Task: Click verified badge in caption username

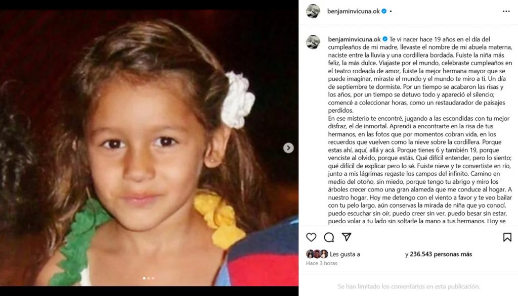Action: [x=385, y=39]
